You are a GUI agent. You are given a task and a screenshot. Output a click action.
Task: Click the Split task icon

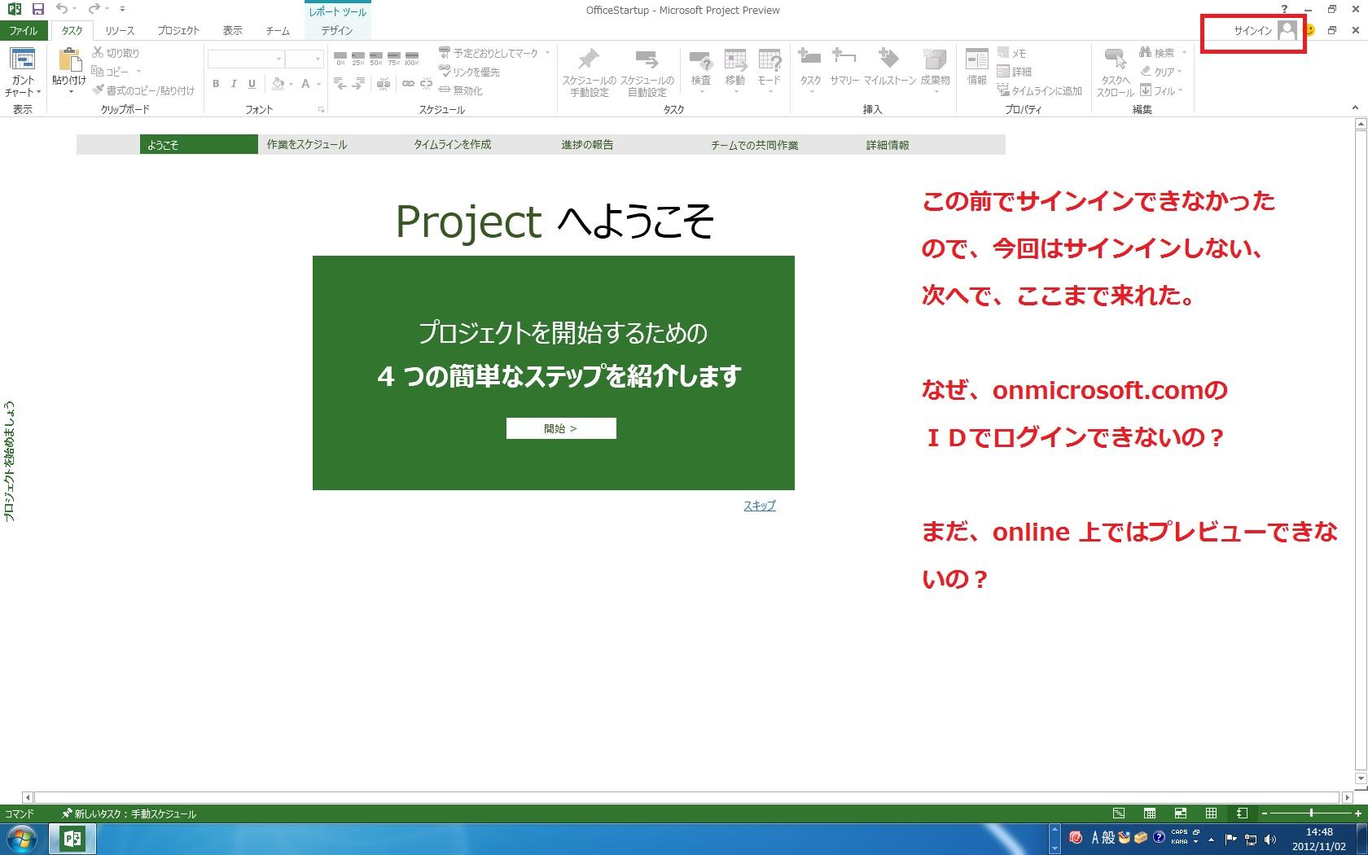tap(384, 83)
